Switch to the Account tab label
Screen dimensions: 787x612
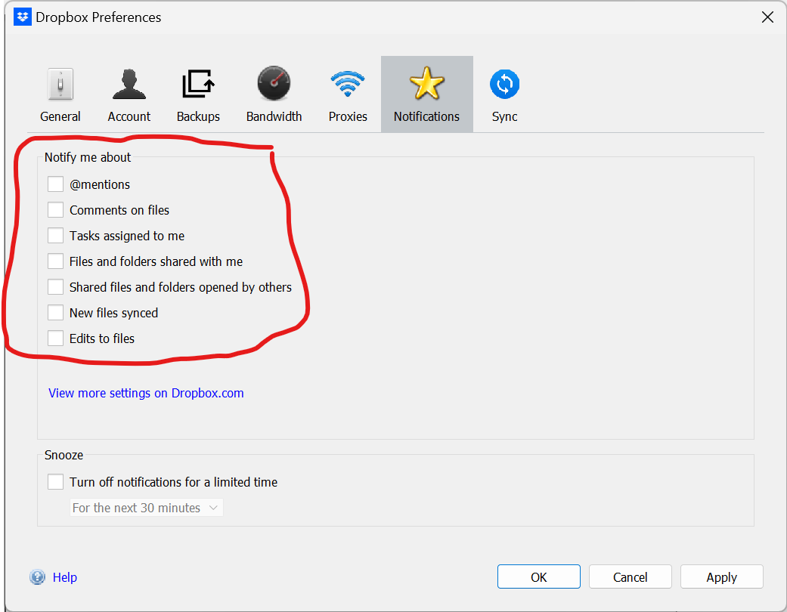(x=129, y=116)
